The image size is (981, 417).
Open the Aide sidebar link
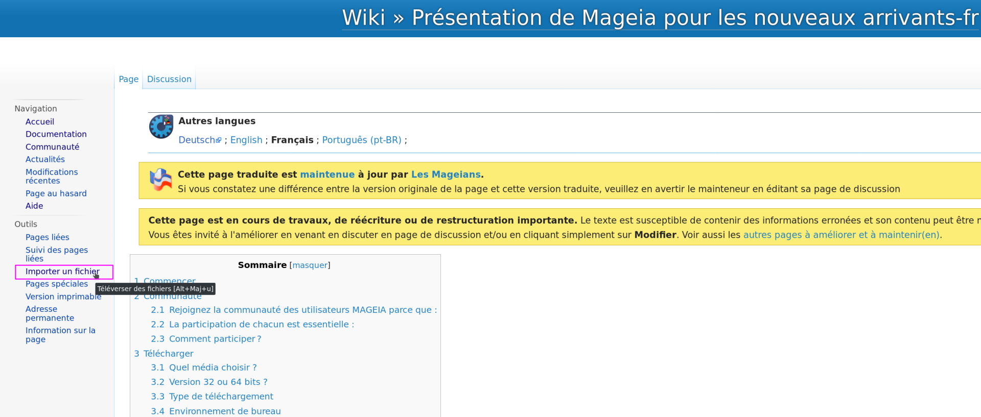(34, 206)
